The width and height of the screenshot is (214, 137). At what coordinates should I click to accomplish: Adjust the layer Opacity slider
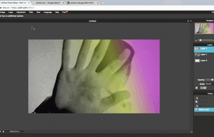click(210, 80)
